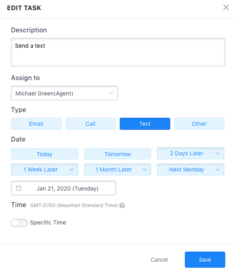Viewport: 237px width, 273px height.
Task: Open the Assign to dropdown
Action: point(64,93)
